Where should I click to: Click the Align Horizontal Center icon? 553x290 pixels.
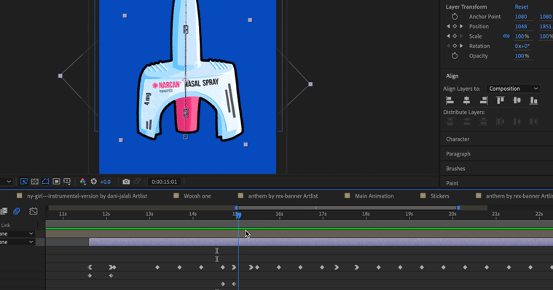[466, 100]
